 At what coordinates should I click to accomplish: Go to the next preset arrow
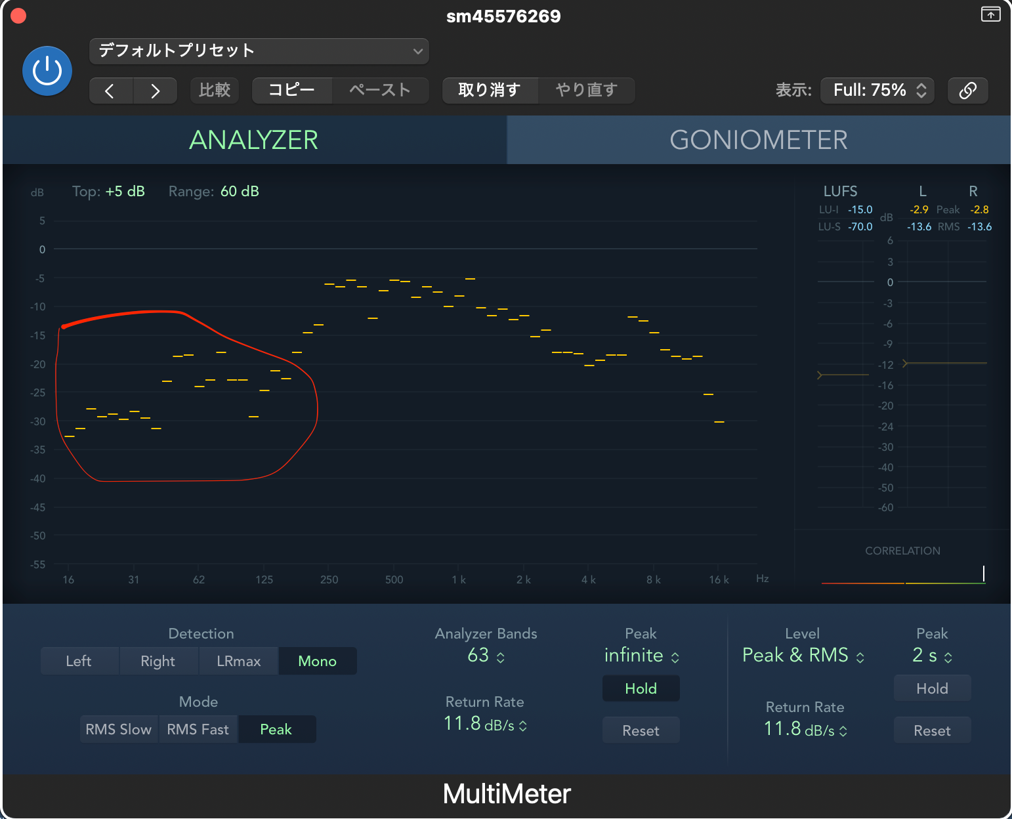click(x=156, y=91)
